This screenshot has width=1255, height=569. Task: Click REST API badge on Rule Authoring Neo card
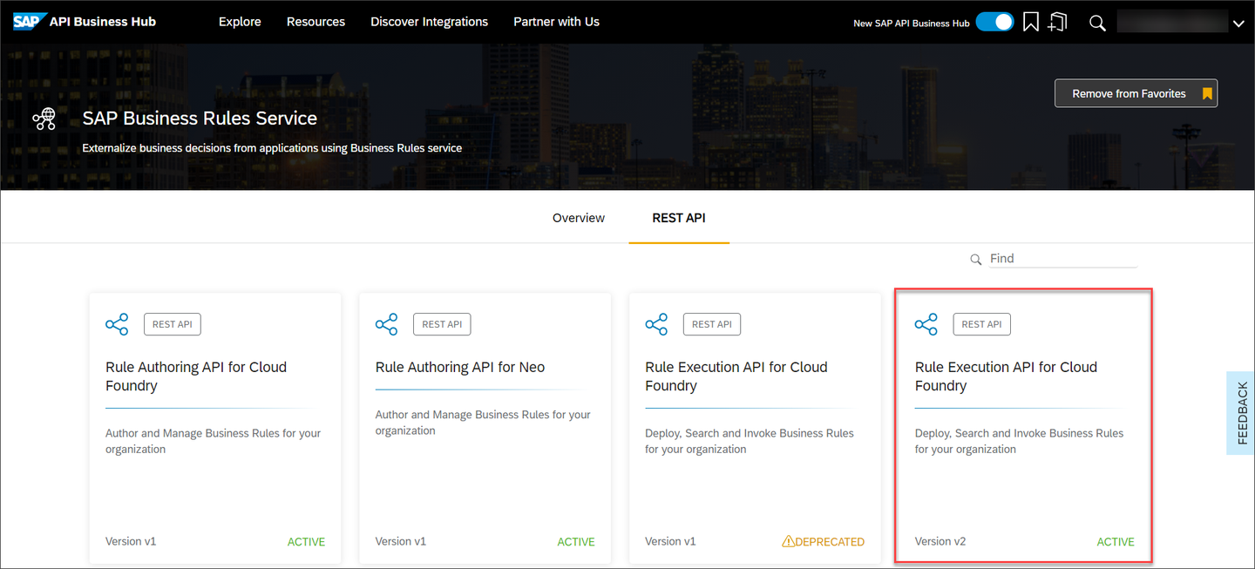click(442, 324)
